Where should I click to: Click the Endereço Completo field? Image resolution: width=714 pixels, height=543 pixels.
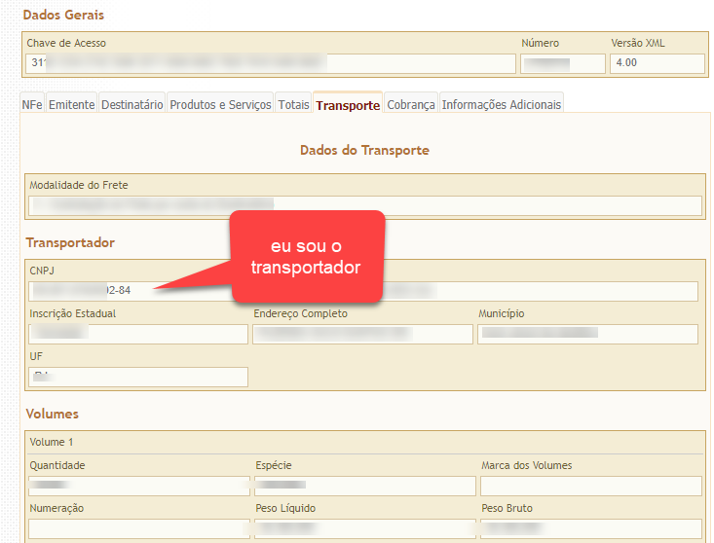pyautogui.click(x=362, y=334)
